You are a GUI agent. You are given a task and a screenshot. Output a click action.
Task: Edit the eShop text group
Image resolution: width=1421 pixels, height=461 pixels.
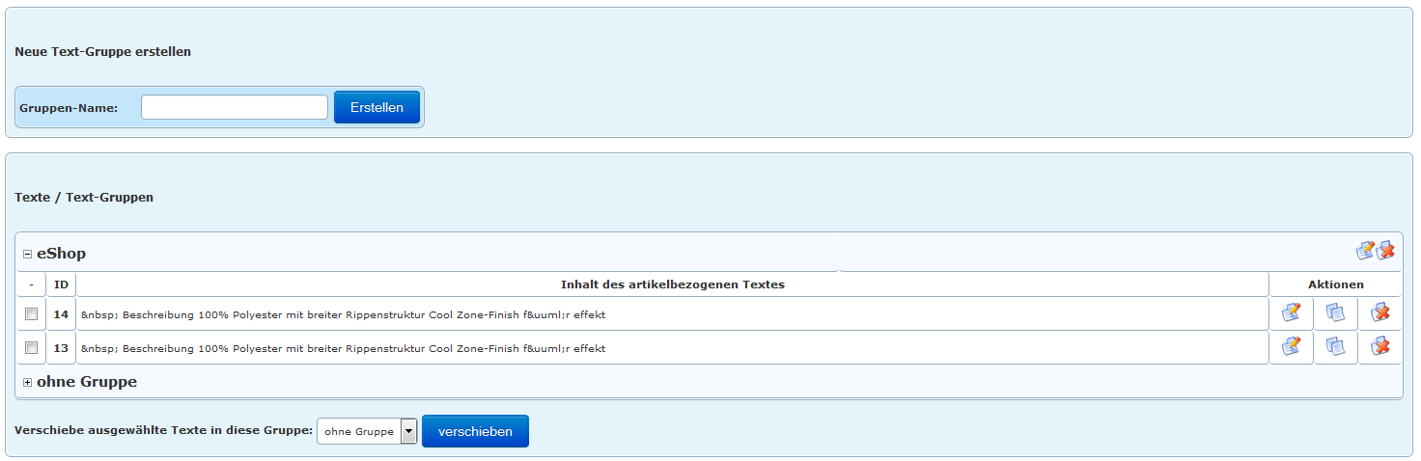(1365, 251)
